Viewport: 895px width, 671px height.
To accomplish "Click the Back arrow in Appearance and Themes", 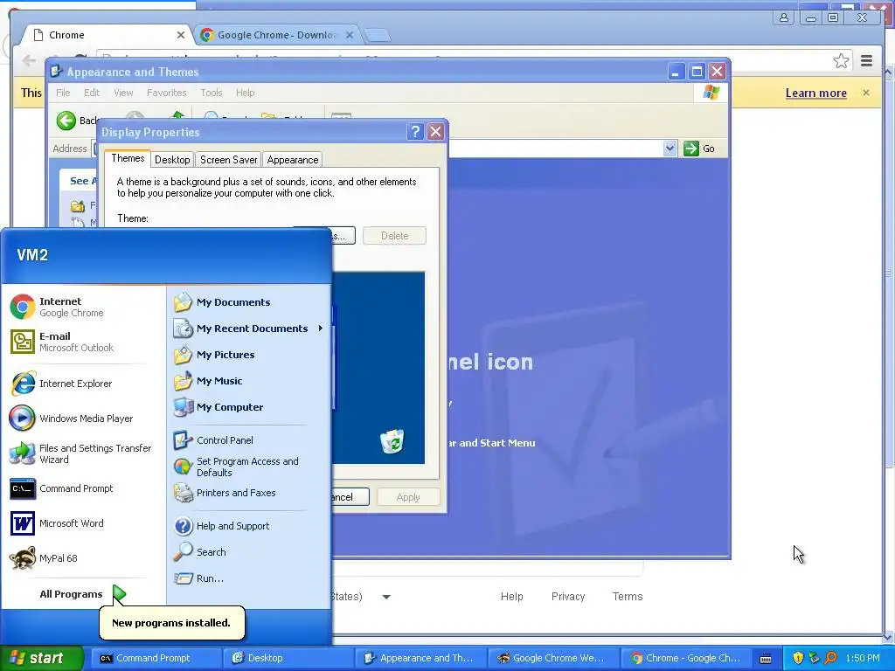I will (66, 121).
